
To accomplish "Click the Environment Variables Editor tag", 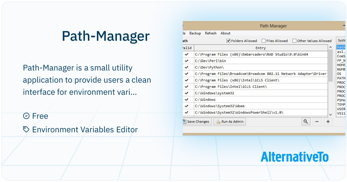I will tap(80, 130).
